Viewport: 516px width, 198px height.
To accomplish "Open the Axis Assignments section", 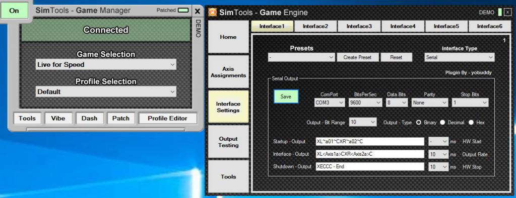I will tap(228, 72).
